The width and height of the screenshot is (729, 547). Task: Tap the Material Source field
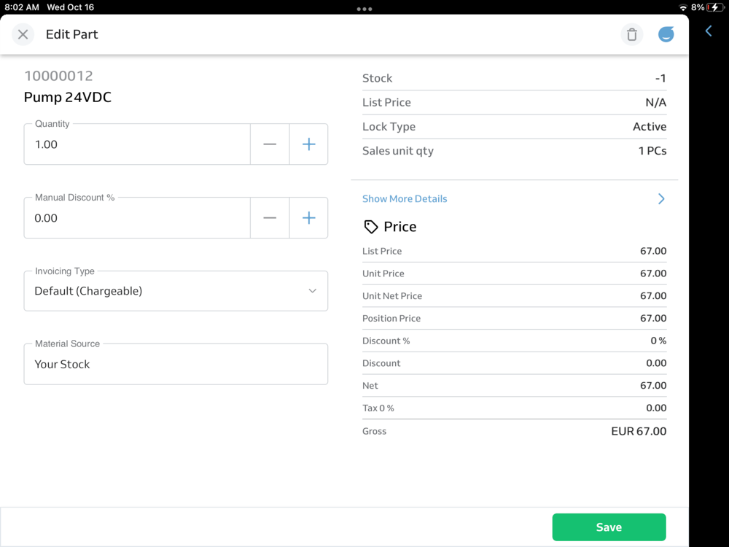[176, 364]
